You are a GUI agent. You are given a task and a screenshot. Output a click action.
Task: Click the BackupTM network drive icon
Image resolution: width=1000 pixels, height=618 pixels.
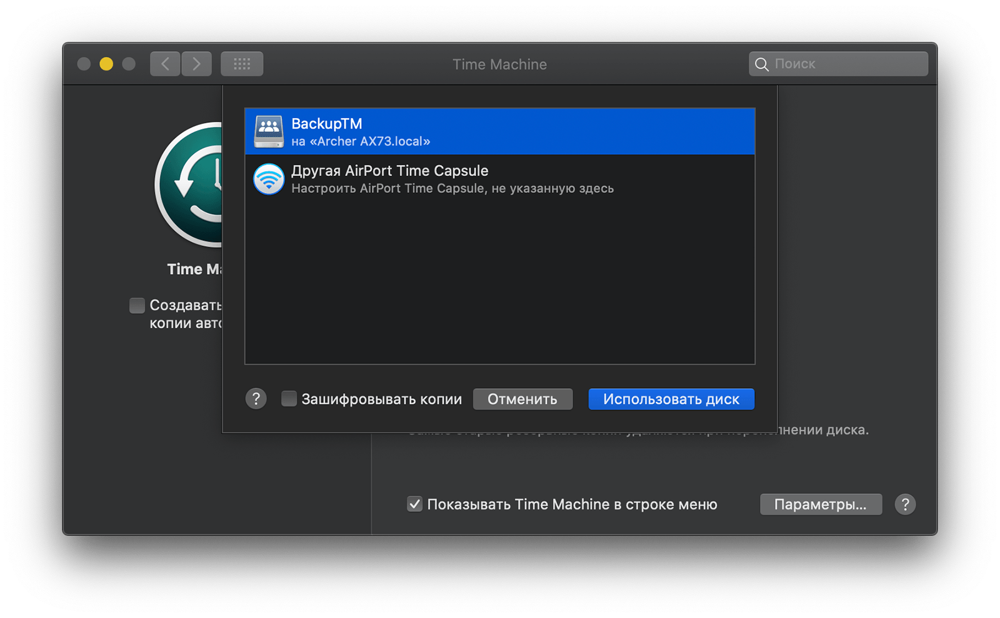tap(269, 132)
